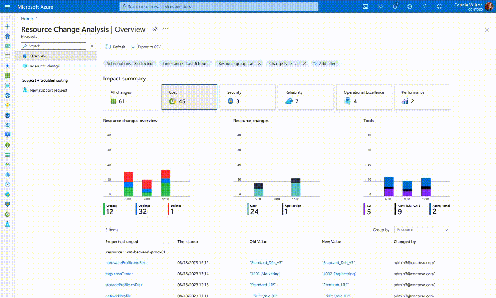This screenshot has width=496, height=298.
Task: Pin the Resource Change Analysis page
Action: click(155, 29)
